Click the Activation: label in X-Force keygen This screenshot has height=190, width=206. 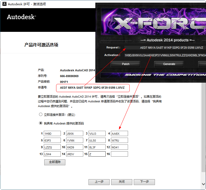pos(112,55)
